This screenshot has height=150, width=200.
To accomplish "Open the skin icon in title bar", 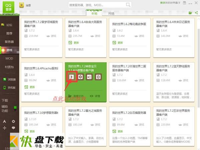I will click(184, 3).
